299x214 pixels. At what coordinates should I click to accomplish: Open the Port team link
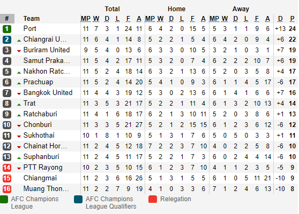point(30,28)
